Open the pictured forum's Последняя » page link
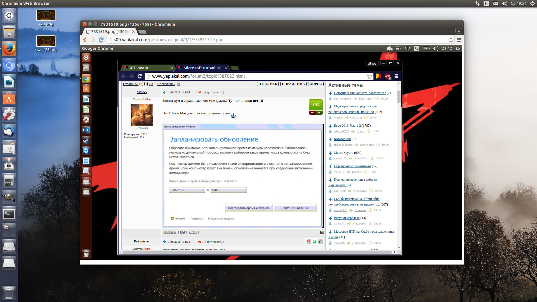537x302 pixels. 166,84
